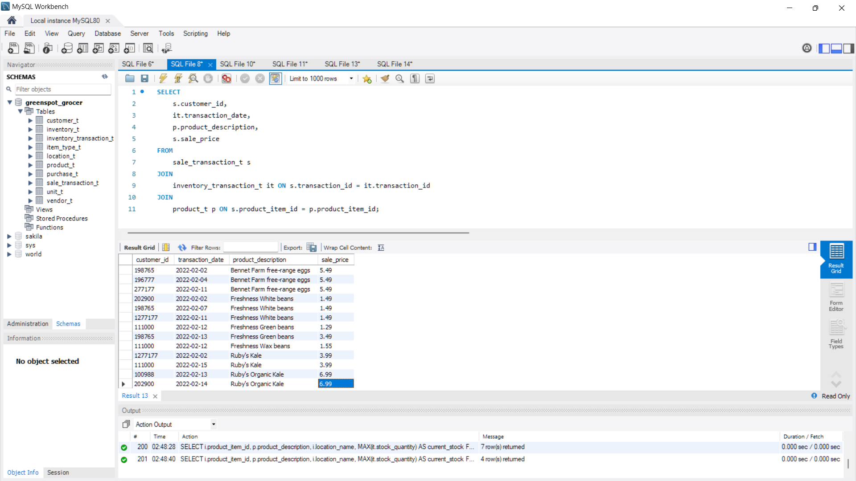Expand the customer_t table node
This screenshot has height=481, width=856.
(30, 121)
